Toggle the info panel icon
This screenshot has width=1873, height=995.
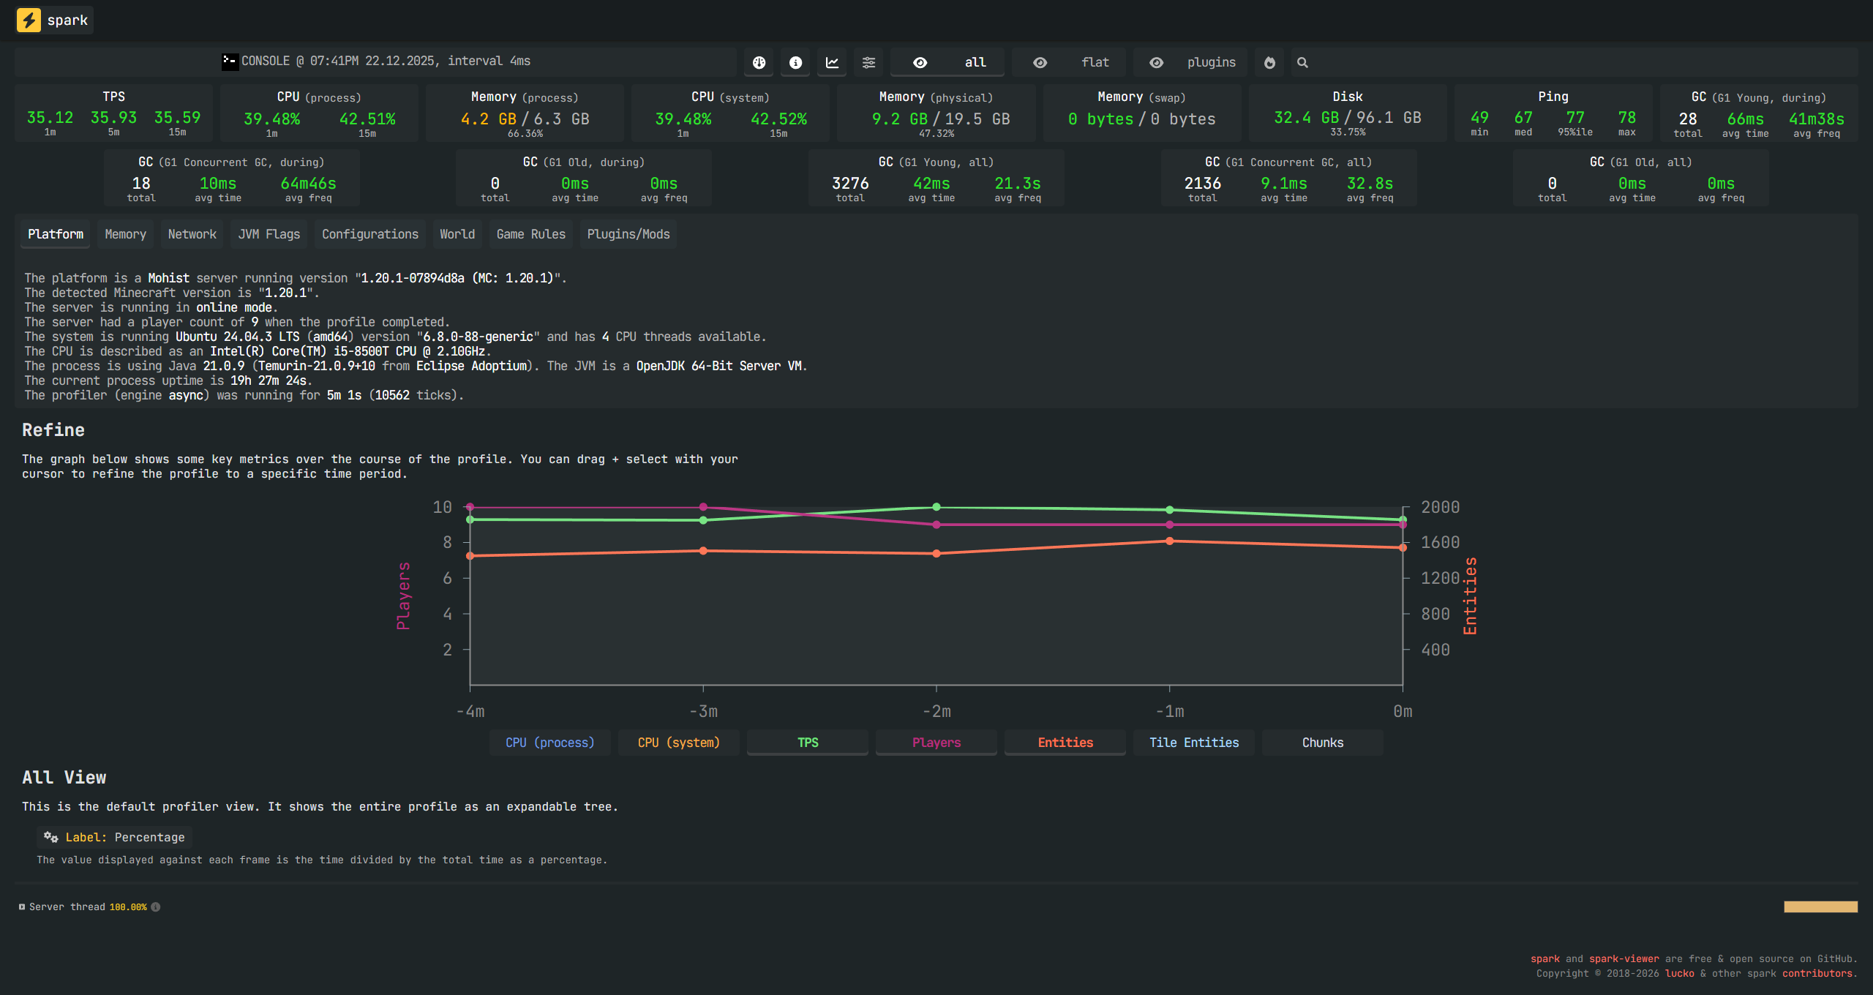[x=795, y=63]
